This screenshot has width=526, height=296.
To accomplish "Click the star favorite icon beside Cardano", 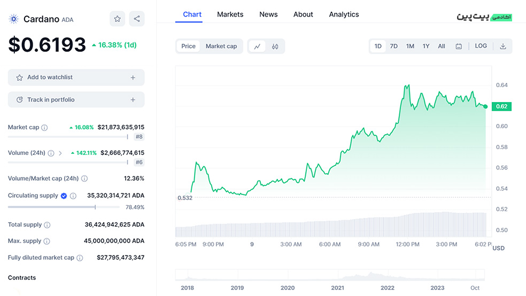I will 117,19.
